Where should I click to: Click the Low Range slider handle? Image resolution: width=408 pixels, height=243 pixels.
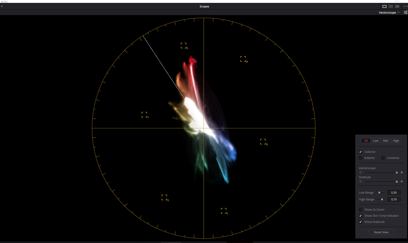point(379,193)
